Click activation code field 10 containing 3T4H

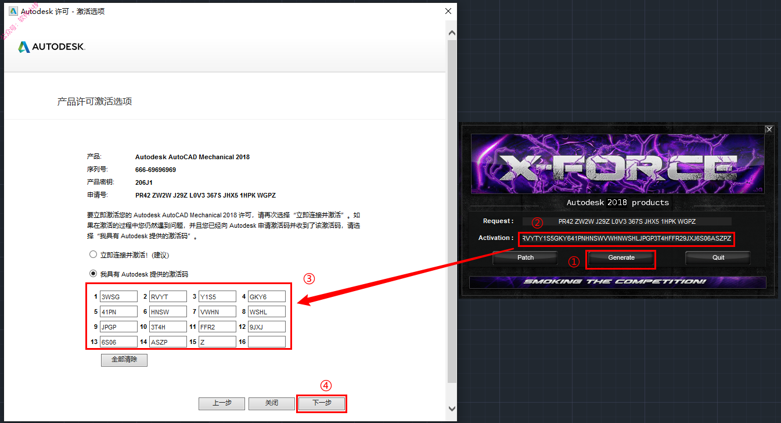(168, 327)
